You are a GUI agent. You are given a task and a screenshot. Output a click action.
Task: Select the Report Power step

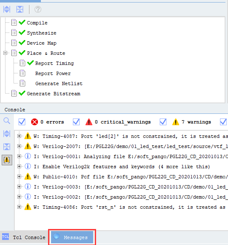(53, 73)
